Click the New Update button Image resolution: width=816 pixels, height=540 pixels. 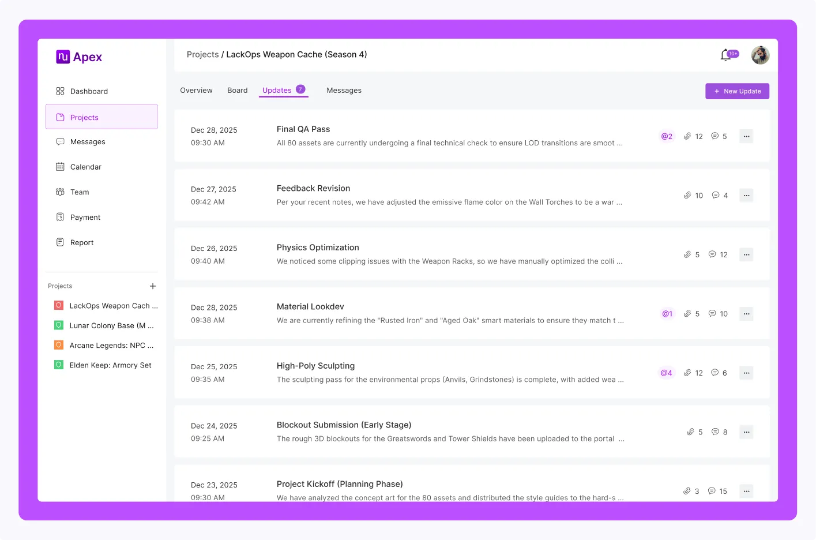737,91
